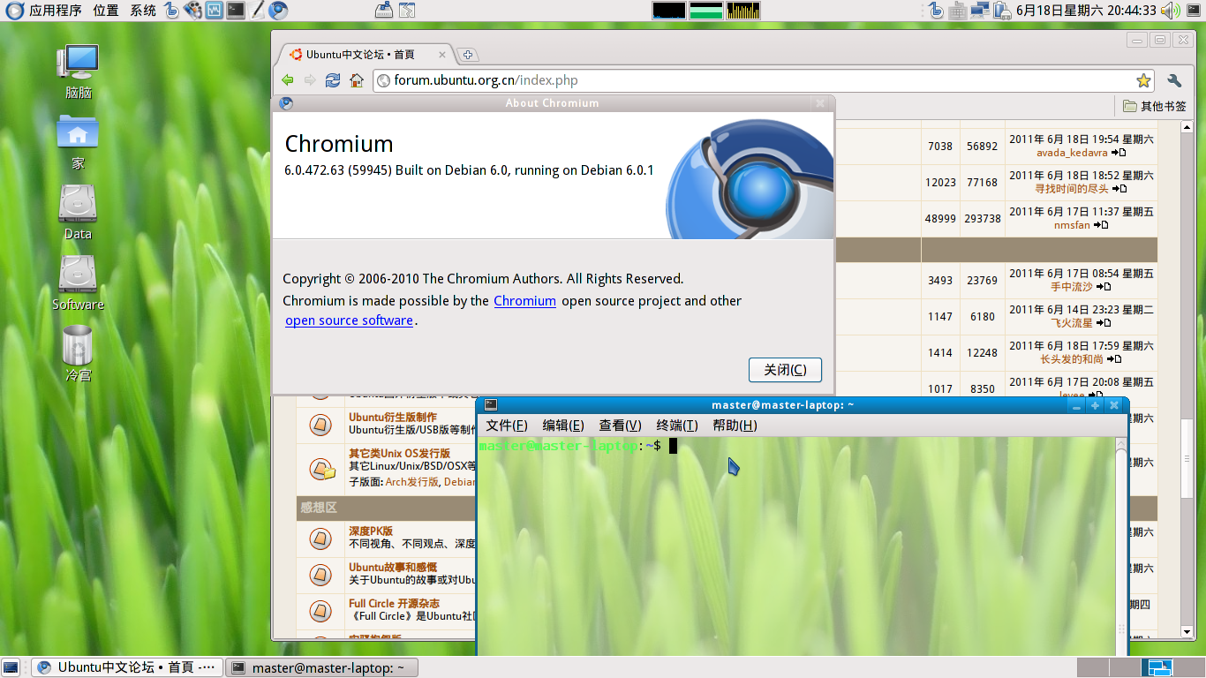The height and width of the screenshot is (678, 1206).
Task: Launch the system monitor panel icon
Action: [214, 11]
